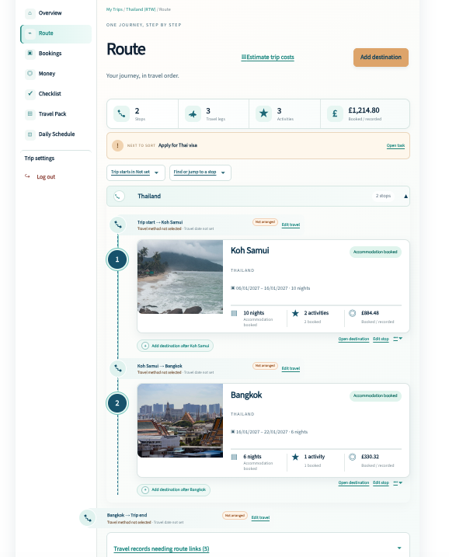Click the Activities star icon in summary
Image resolution: width=449 pixels, height=557 pixels.
pos(263,113)
